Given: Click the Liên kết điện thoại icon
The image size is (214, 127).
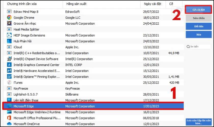Looking at the screenshot, I should tap(9, 100).
